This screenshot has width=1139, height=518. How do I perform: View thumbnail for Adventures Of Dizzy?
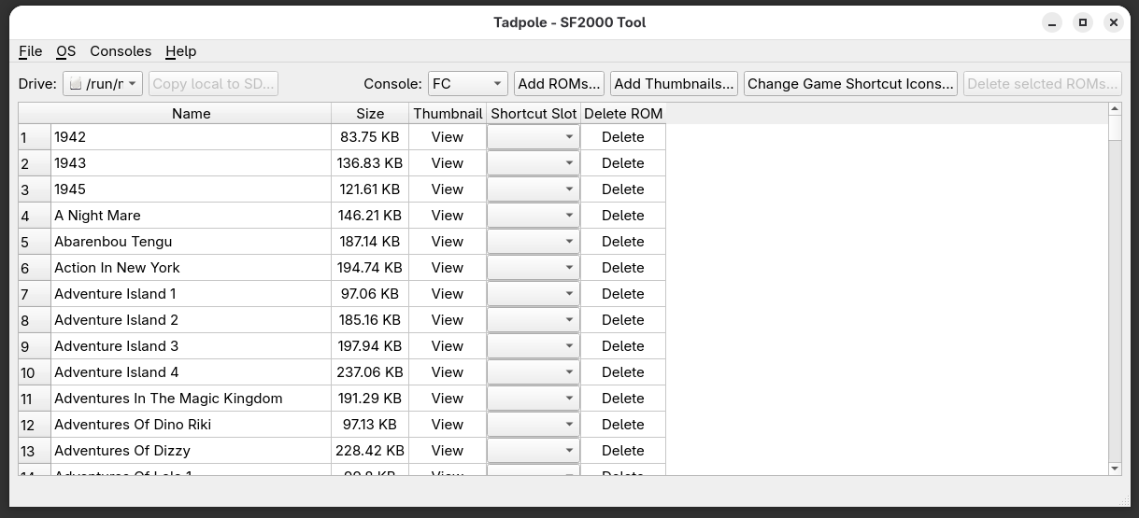[x=448, y=451]
